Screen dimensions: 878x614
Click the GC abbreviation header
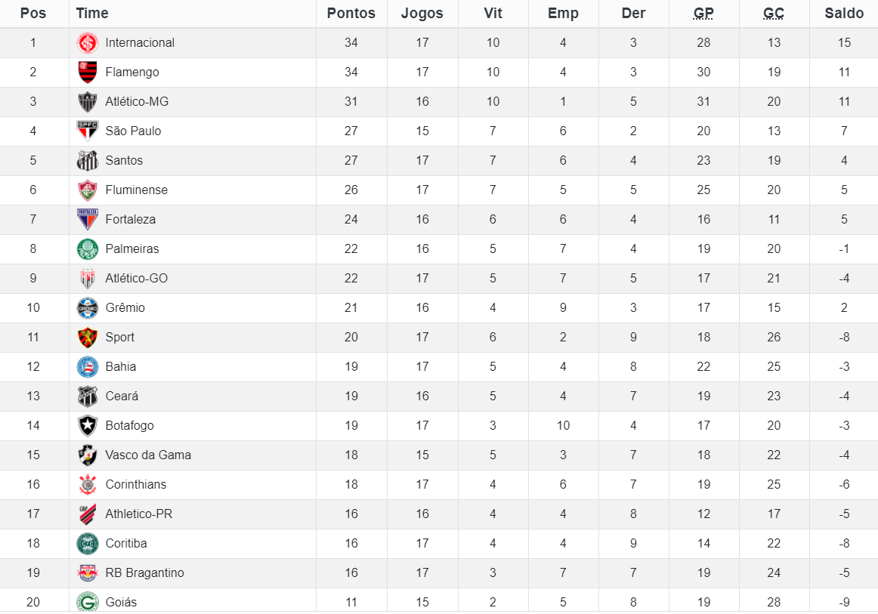point(773,14)
